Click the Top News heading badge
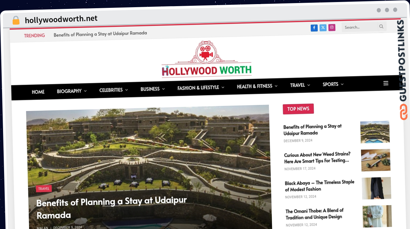Viewport: 410px width, 229px height. coord(298,109)
